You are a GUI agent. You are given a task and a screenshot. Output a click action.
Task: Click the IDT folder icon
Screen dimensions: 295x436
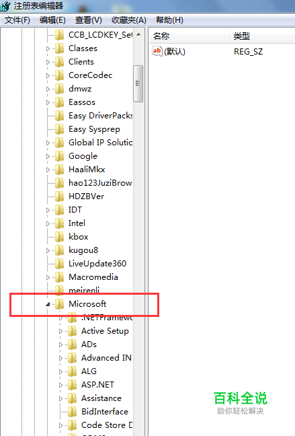59,210
